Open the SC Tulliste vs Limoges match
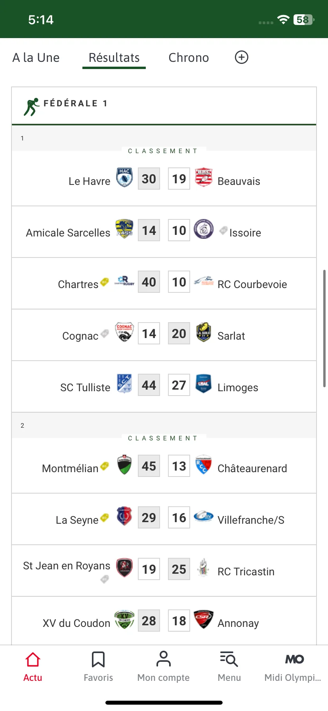Screen dimensions: 328x711 pos(164,386)
